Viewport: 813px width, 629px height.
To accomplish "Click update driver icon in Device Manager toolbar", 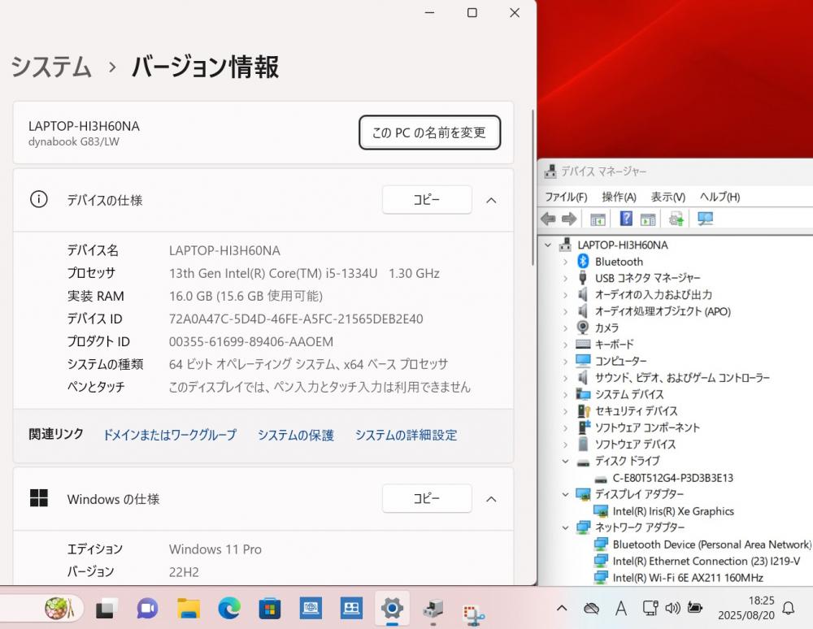I will [x=676, y=219].
